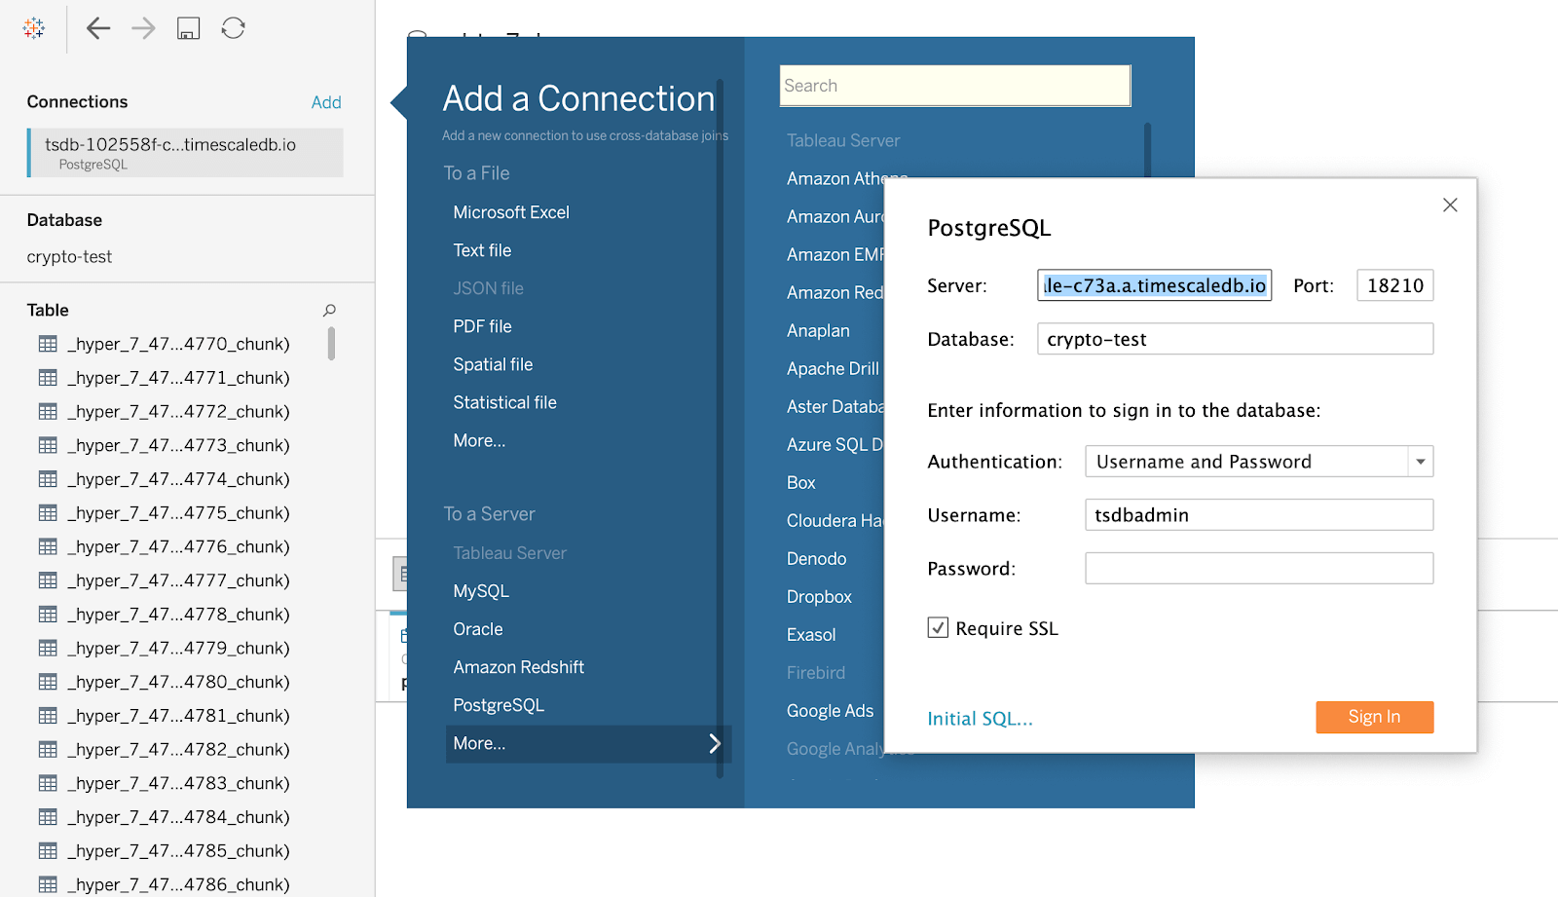Expand the More... server connectors list
Viewport: 1558px width, 897px height.
(587, 743)
